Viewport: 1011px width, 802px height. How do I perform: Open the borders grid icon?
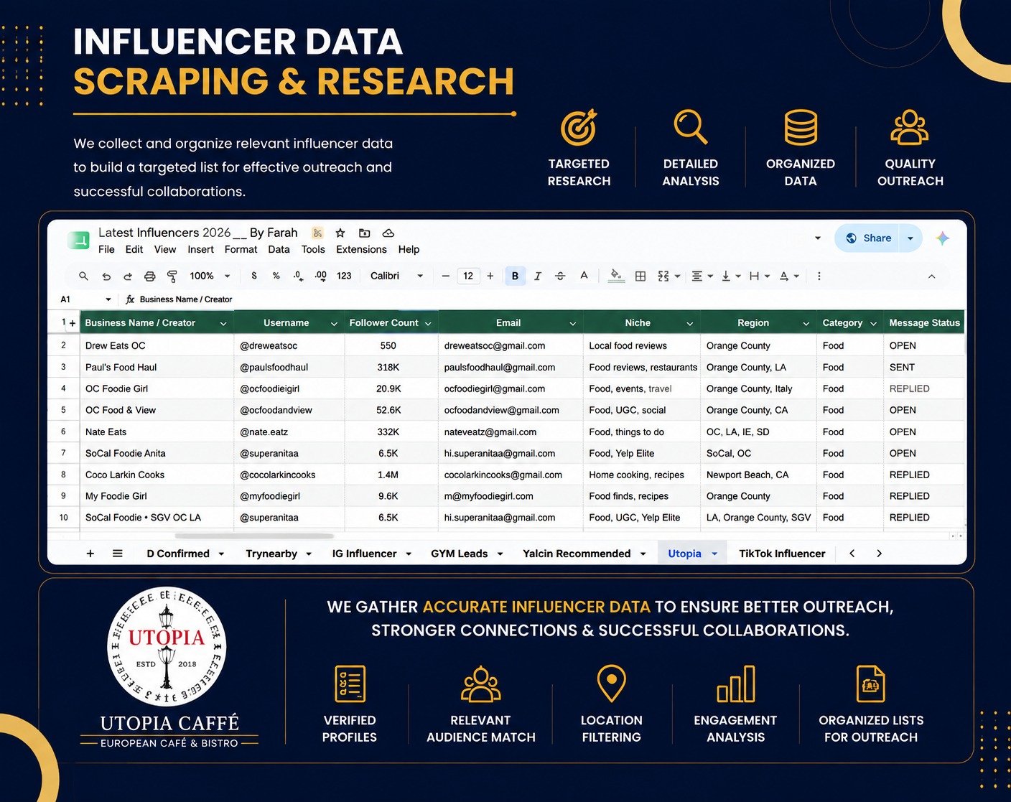(x=640, y=276)
